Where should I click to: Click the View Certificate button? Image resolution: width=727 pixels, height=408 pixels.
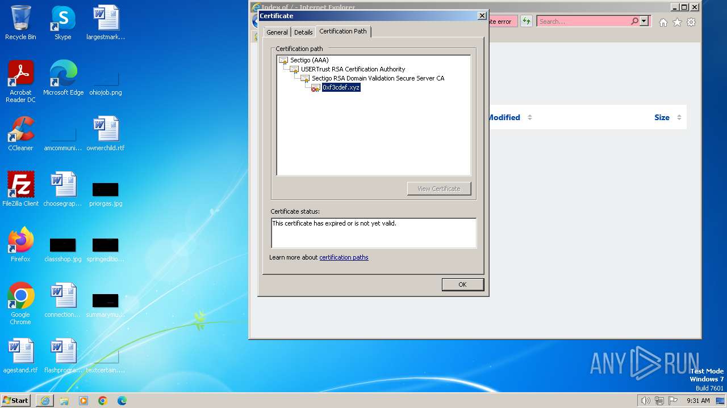click(x=439, y=189)
